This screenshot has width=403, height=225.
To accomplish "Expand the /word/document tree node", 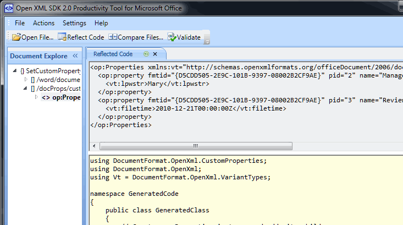I will pos(26,79).
